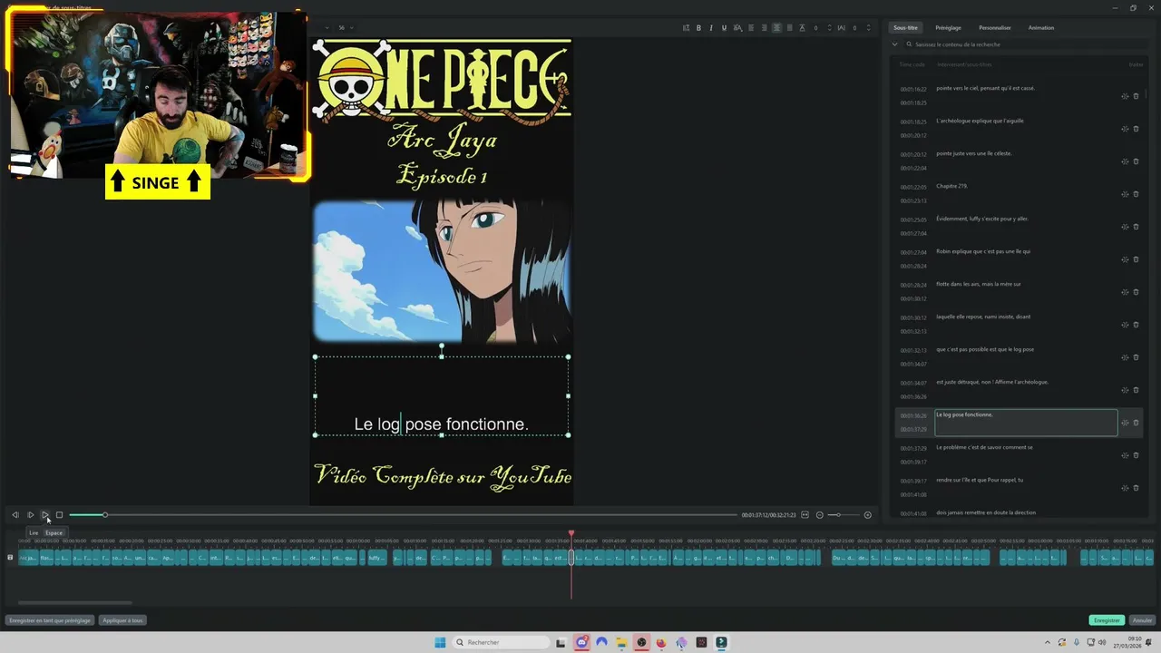
Task: Delete the 'Le log pose fonctionne.' subtitle
Action: click(1136, 423)
